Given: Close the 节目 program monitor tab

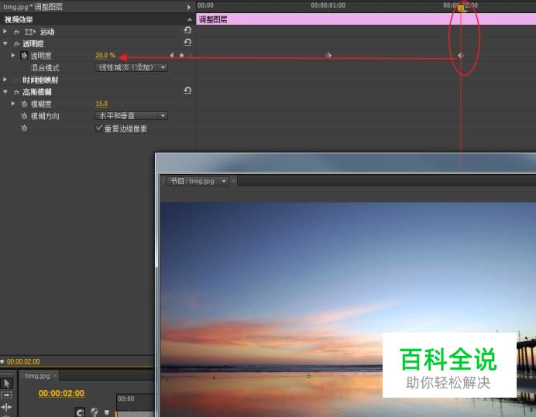Looking at the screenshot, I should click(x=233, y=181).
